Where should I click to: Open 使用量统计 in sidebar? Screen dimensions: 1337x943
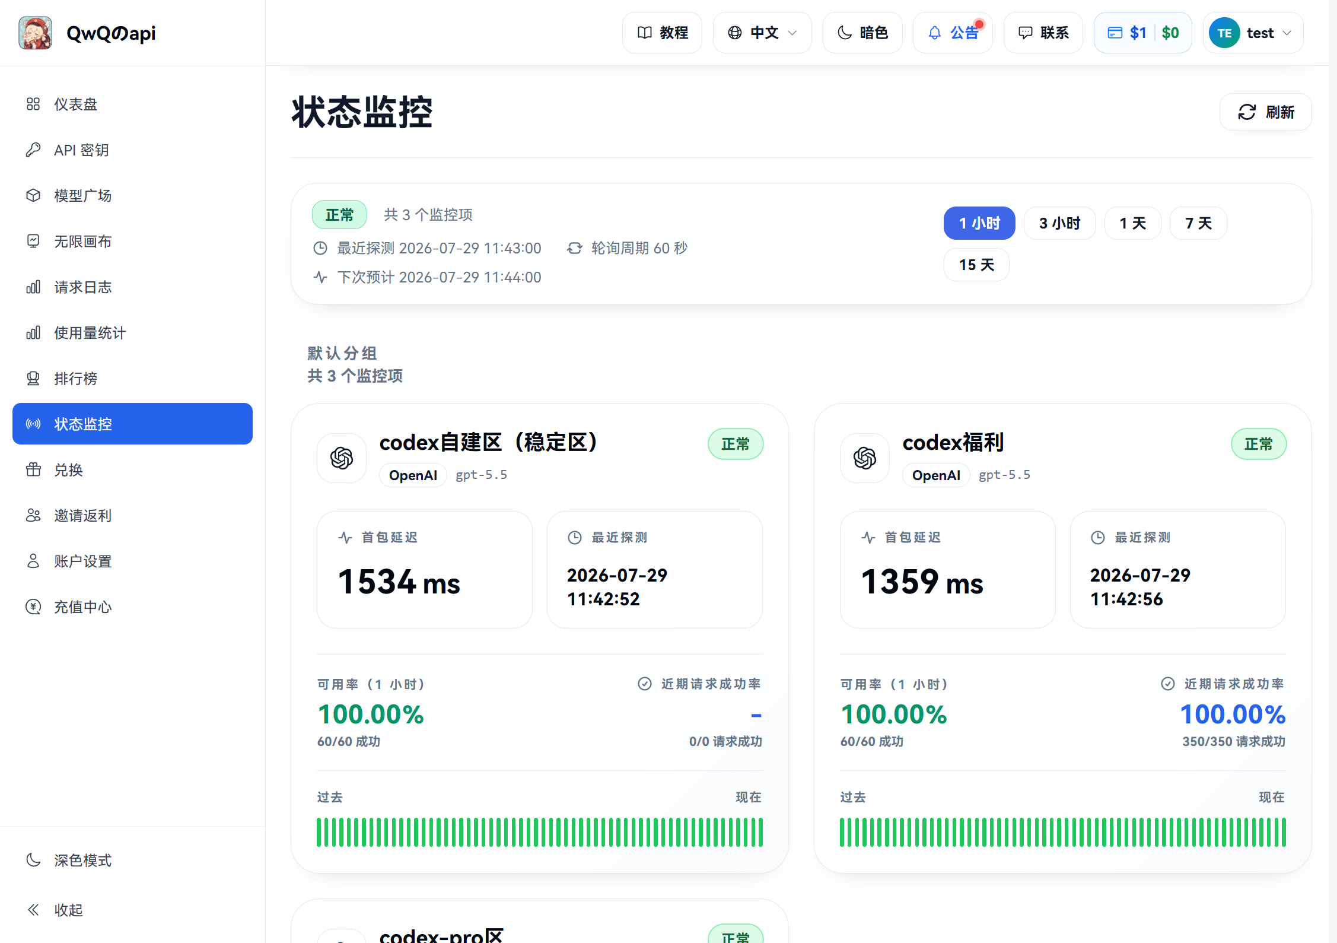[x=132, y=333]
